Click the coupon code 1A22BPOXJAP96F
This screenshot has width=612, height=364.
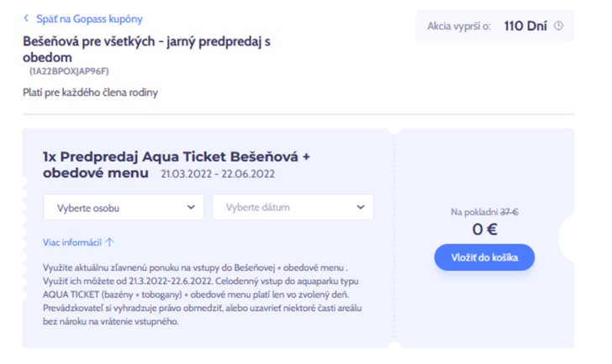69,71
